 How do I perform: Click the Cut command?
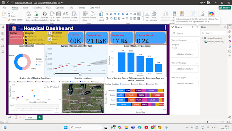pyautogui.click(x=11, y=13)
